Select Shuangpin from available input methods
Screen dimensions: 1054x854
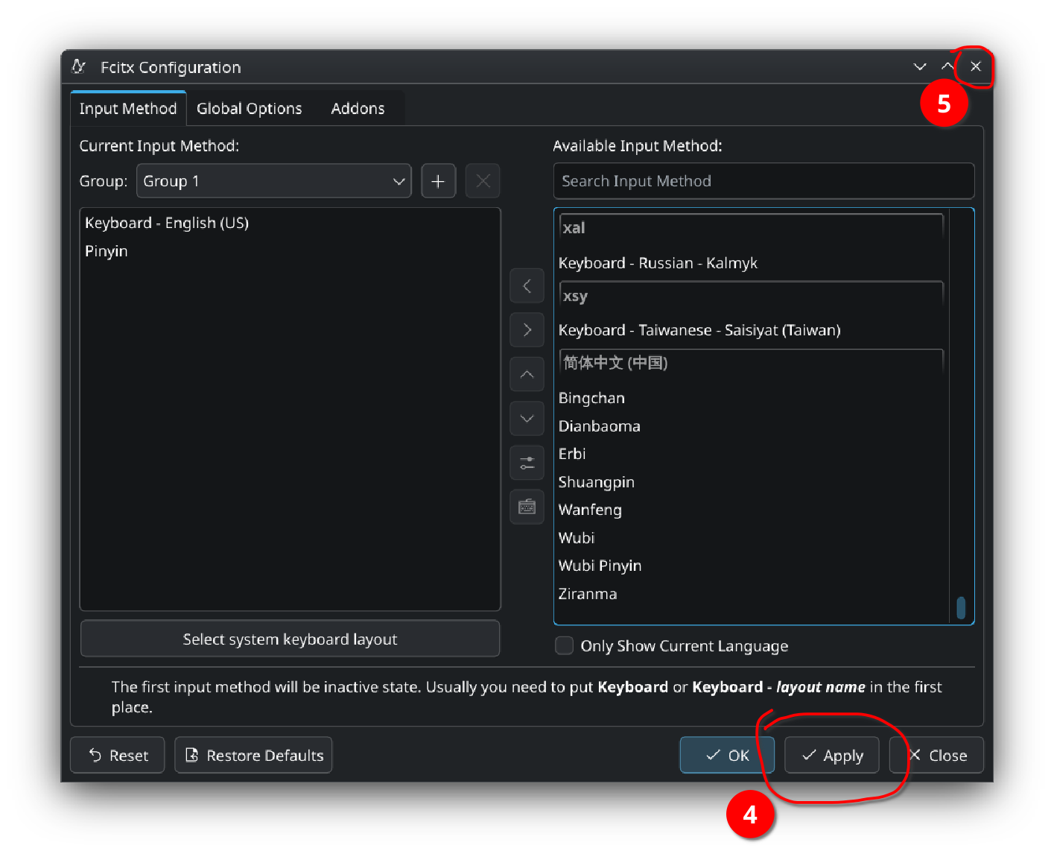click(x=597, y=482)
